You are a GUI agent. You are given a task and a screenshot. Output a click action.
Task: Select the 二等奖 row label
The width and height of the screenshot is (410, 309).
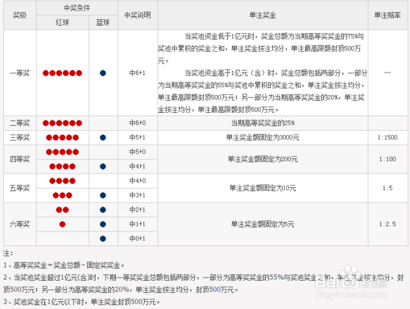pos(20,123)
